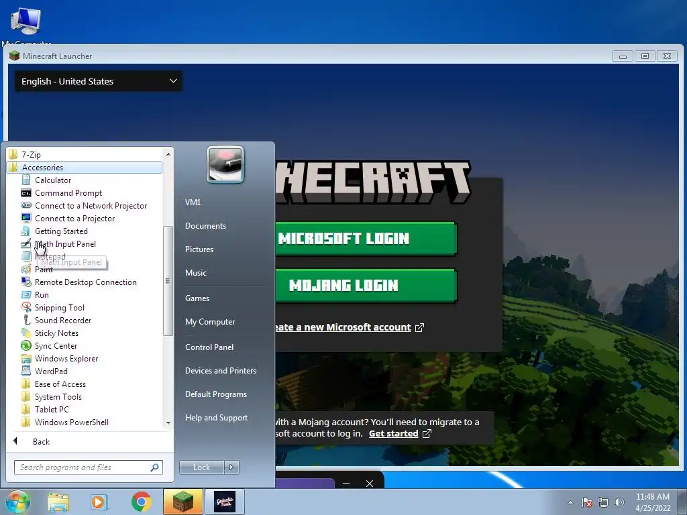Open the Sync Center icon

[x=26, y=345]
